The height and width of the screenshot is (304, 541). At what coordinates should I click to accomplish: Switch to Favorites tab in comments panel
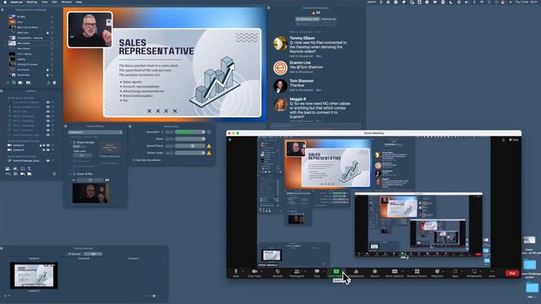click(329, 19)
